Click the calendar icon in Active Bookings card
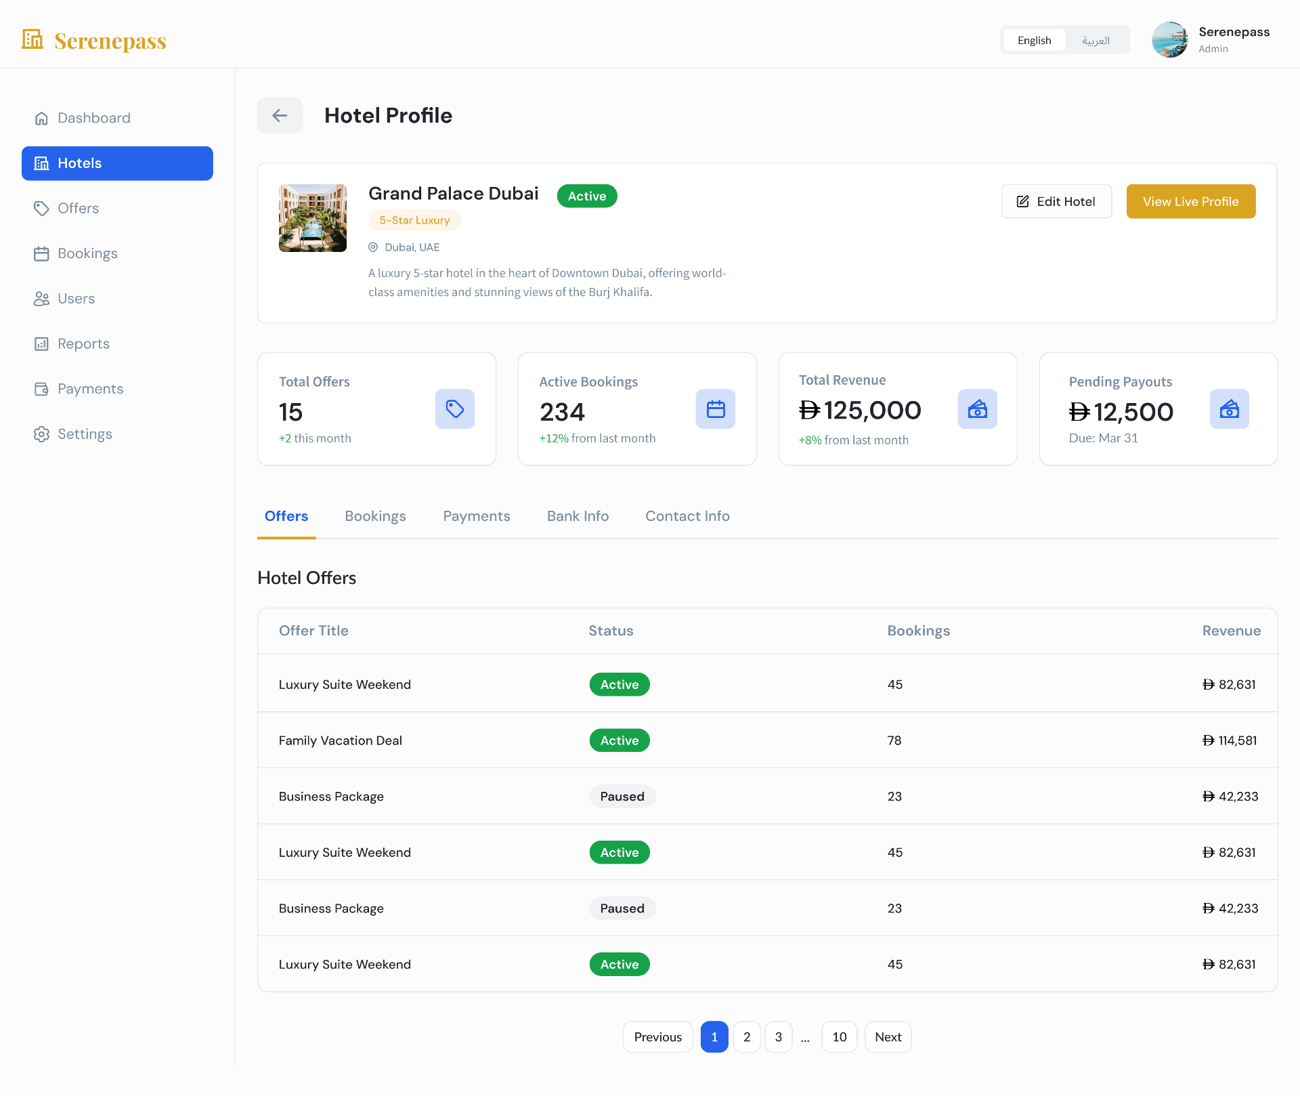The image size is (1300, 1096). [716, 408]
